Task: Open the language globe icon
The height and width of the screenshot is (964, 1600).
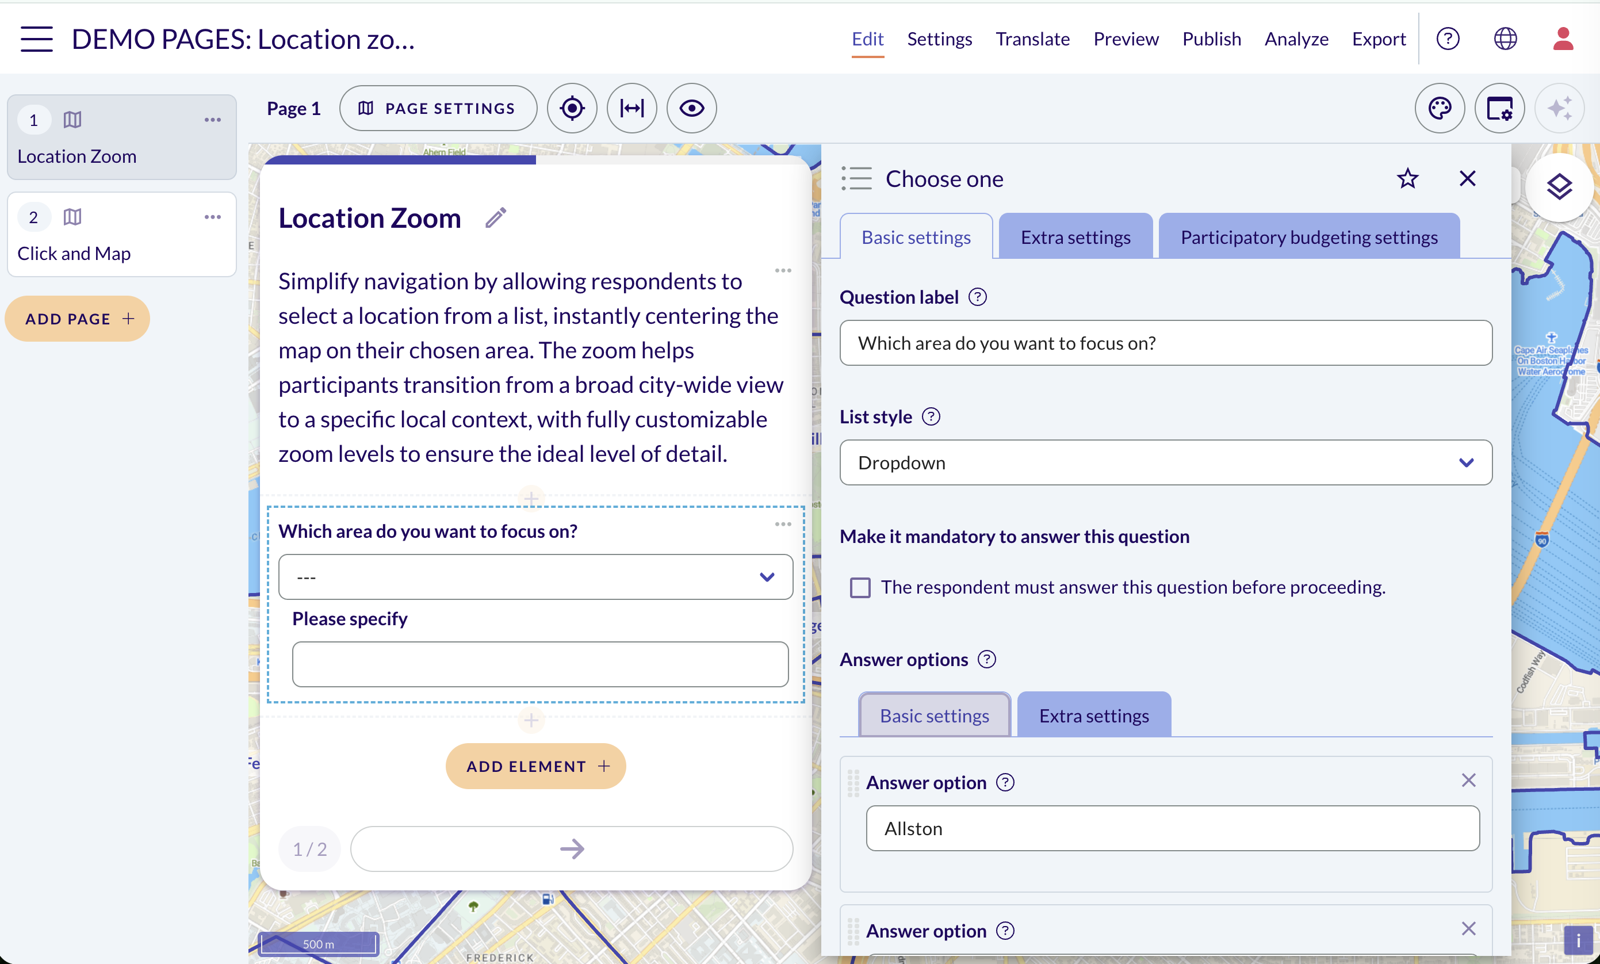Action: [x=1505, y=39]
